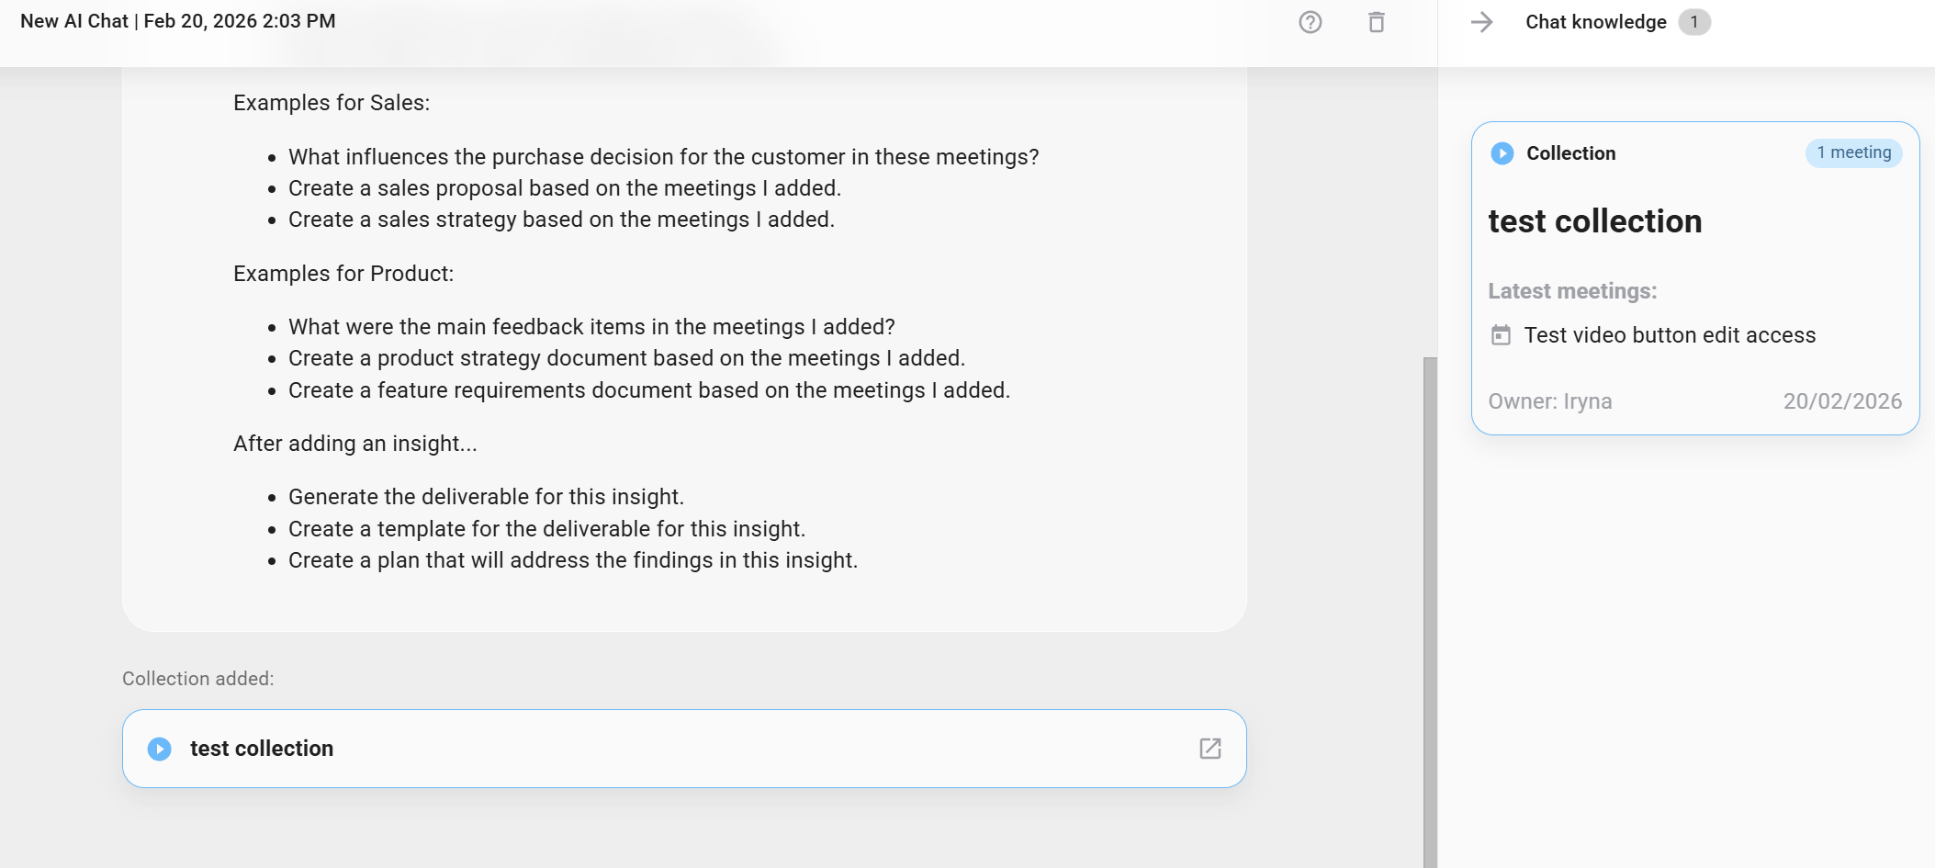The height and width of the screenshot is (868, 1935).
Task: Click the Chat knowledge panel heading
Action: [x=1595, y=22]
